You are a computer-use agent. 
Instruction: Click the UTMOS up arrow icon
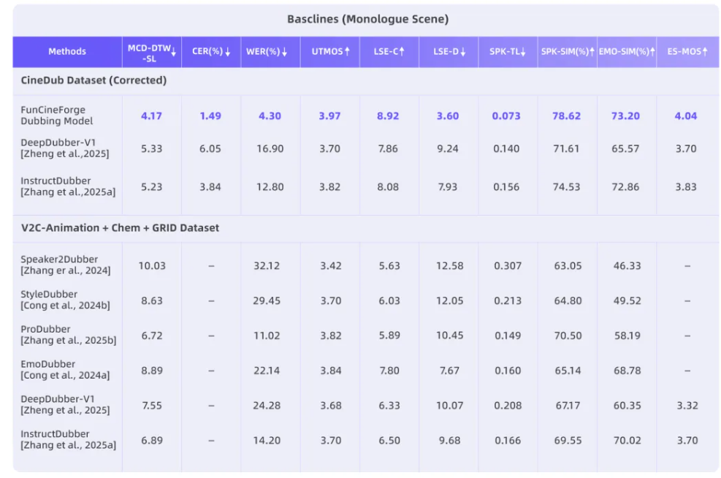(x=347, y=51)
